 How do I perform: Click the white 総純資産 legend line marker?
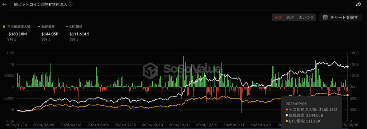[x=39, y=27]
